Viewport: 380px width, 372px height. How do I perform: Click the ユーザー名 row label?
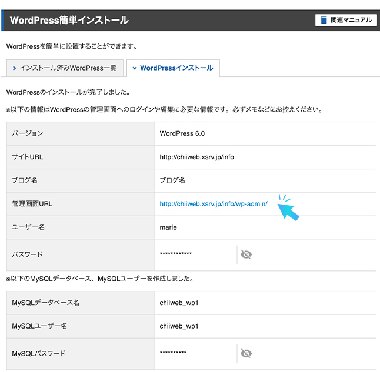(28, 227)
